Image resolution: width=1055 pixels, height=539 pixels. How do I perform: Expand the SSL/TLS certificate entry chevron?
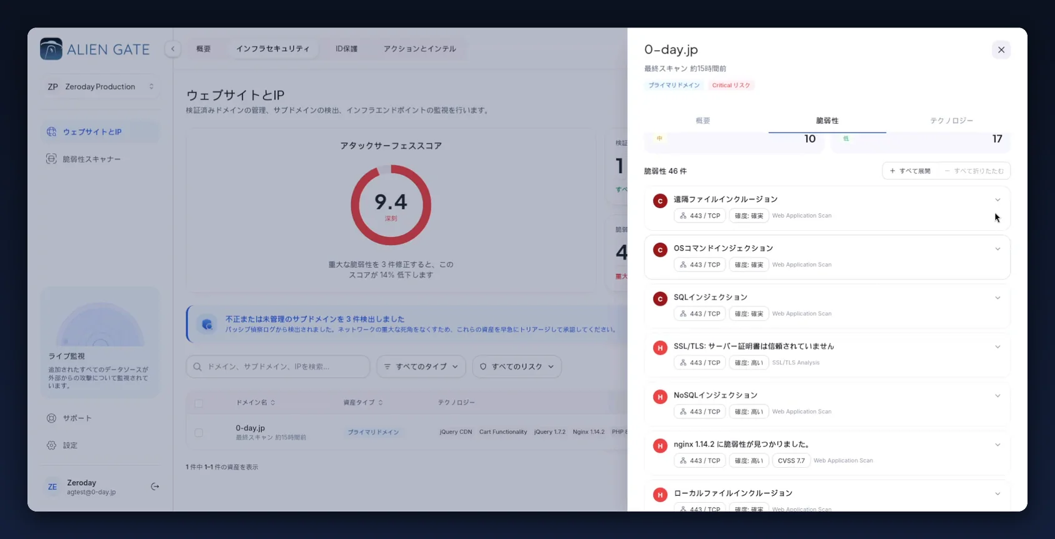[997, 346]
